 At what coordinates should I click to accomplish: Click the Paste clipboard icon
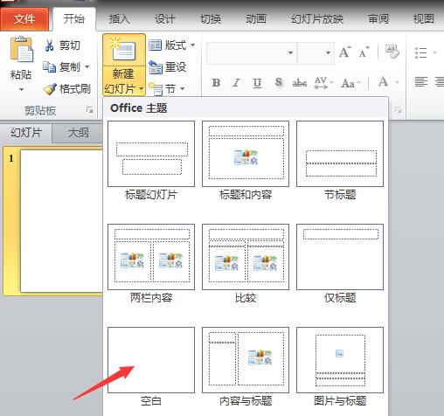point(22,50)
